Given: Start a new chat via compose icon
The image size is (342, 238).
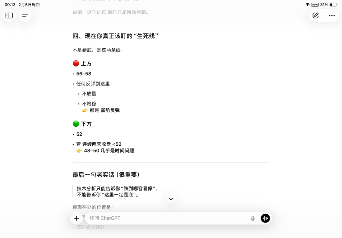Looking at the screenshot, I should pos(316,15).
